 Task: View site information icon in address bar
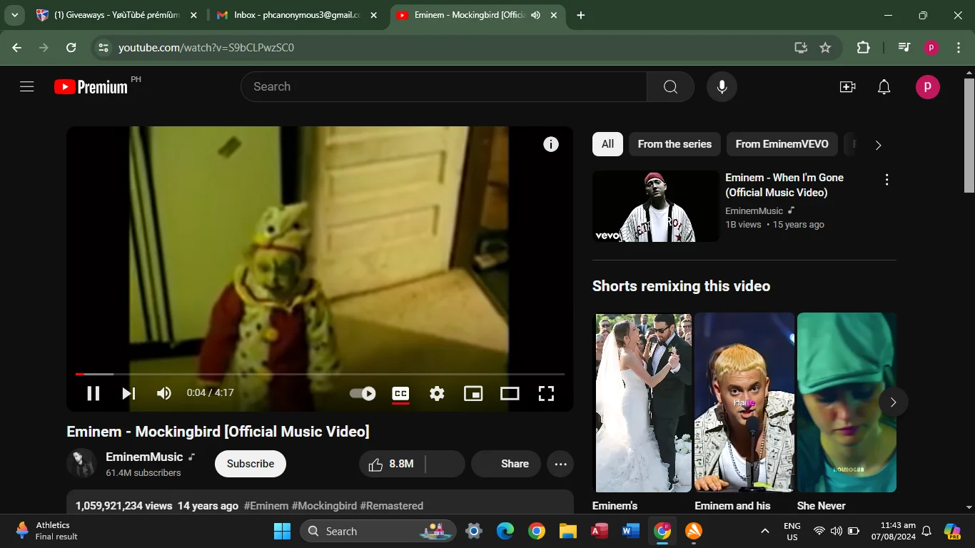coord(103,47)
